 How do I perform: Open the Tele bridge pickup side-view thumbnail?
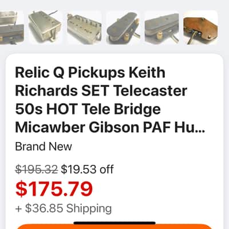(x=162, y=27)
